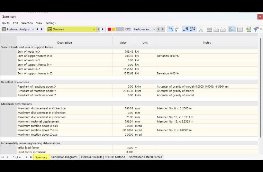Toggle show results in graphic eye icon
This screenshot has height=172, width=263.
(x=186, y=29)
